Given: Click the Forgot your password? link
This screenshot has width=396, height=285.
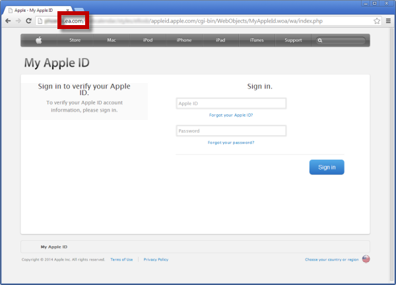Looking at the screenshot, I should pos(231,142).
